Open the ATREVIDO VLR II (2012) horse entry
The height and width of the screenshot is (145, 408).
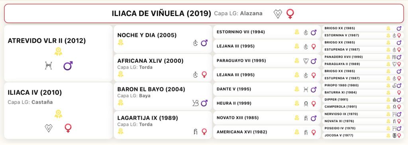(x=47, y=41)
